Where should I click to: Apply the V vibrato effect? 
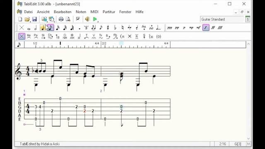coord(94,36)
